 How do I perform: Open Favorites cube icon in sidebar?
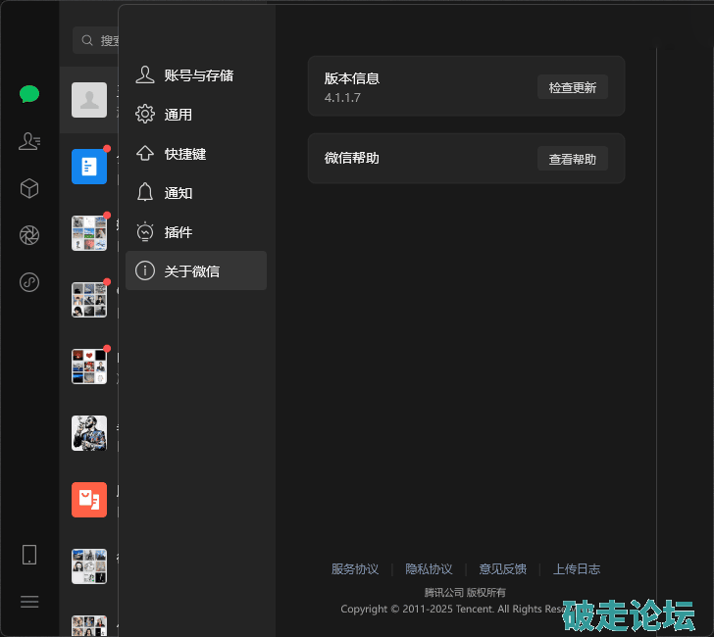coord(29,188)
